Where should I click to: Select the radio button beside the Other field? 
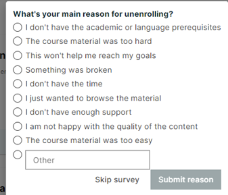click(x=18, y=155)
